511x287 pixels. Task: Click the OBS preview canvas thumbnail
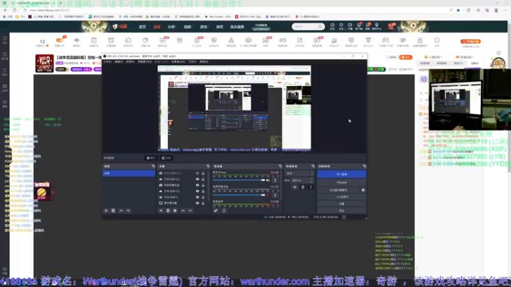[x=234, y=108]
